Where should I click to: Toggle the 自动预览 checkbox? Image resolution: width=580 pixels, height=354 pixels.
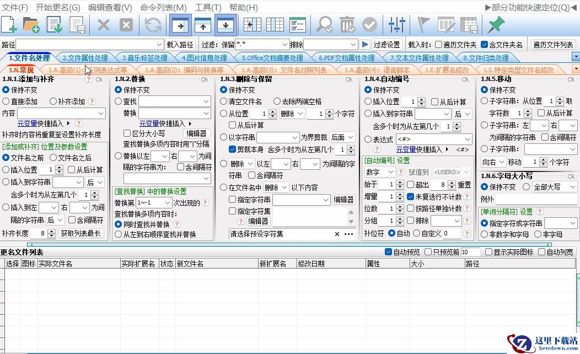(x=388, y=252)
